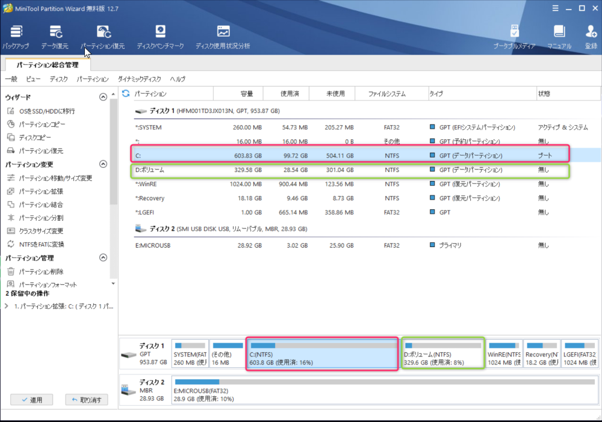
Task: Open the ヘルプ menu
Action: [178, 79]
